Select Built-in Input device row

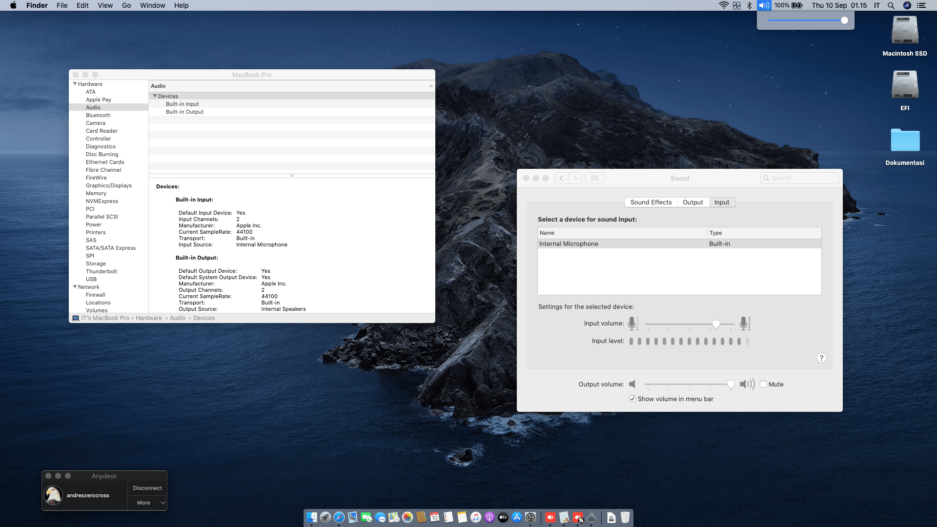click(x=292, y=104)
